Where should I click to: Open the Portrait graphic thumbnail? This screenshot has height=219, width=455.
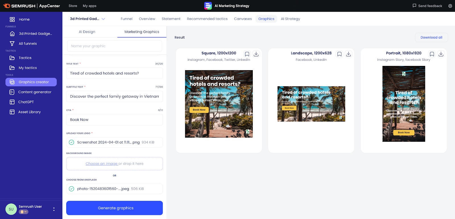click(x=404, y=104)
